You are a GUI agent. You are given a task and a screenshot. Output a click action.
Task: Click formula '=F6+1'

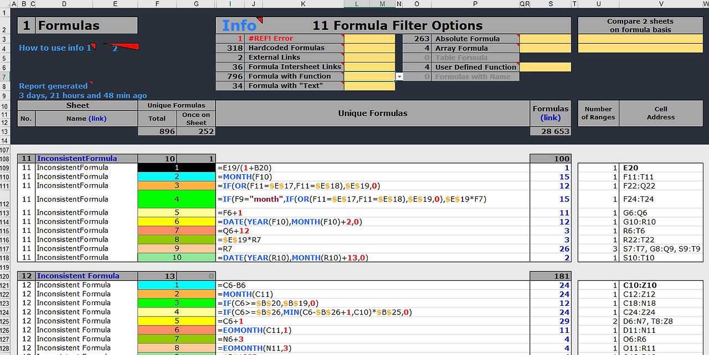(x=230, y=212)
